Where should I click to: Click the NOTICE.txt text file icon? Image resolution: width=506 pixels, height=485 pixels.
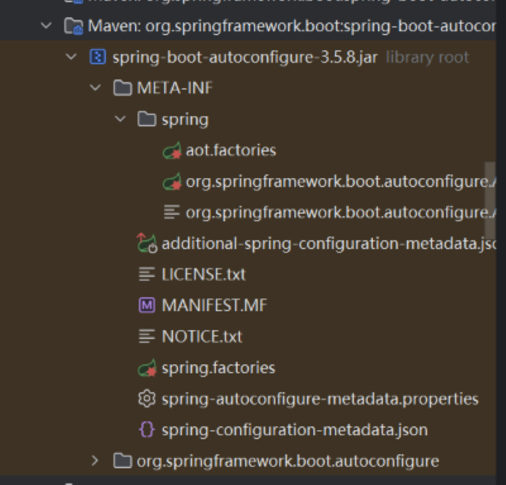[x=147, y=337]
